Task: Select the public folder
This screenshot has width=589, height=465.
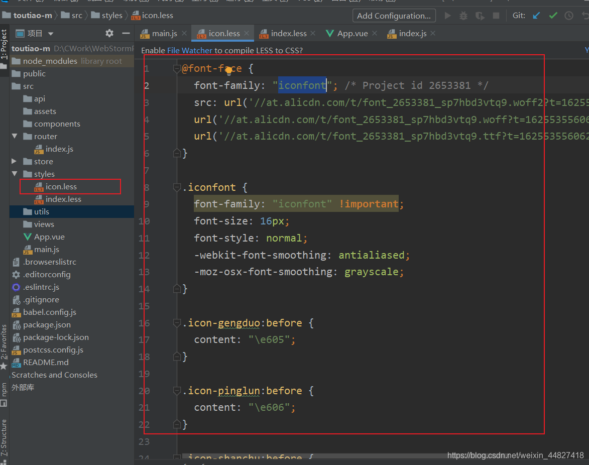Action: pyautogui.click(x=72, y=74)
